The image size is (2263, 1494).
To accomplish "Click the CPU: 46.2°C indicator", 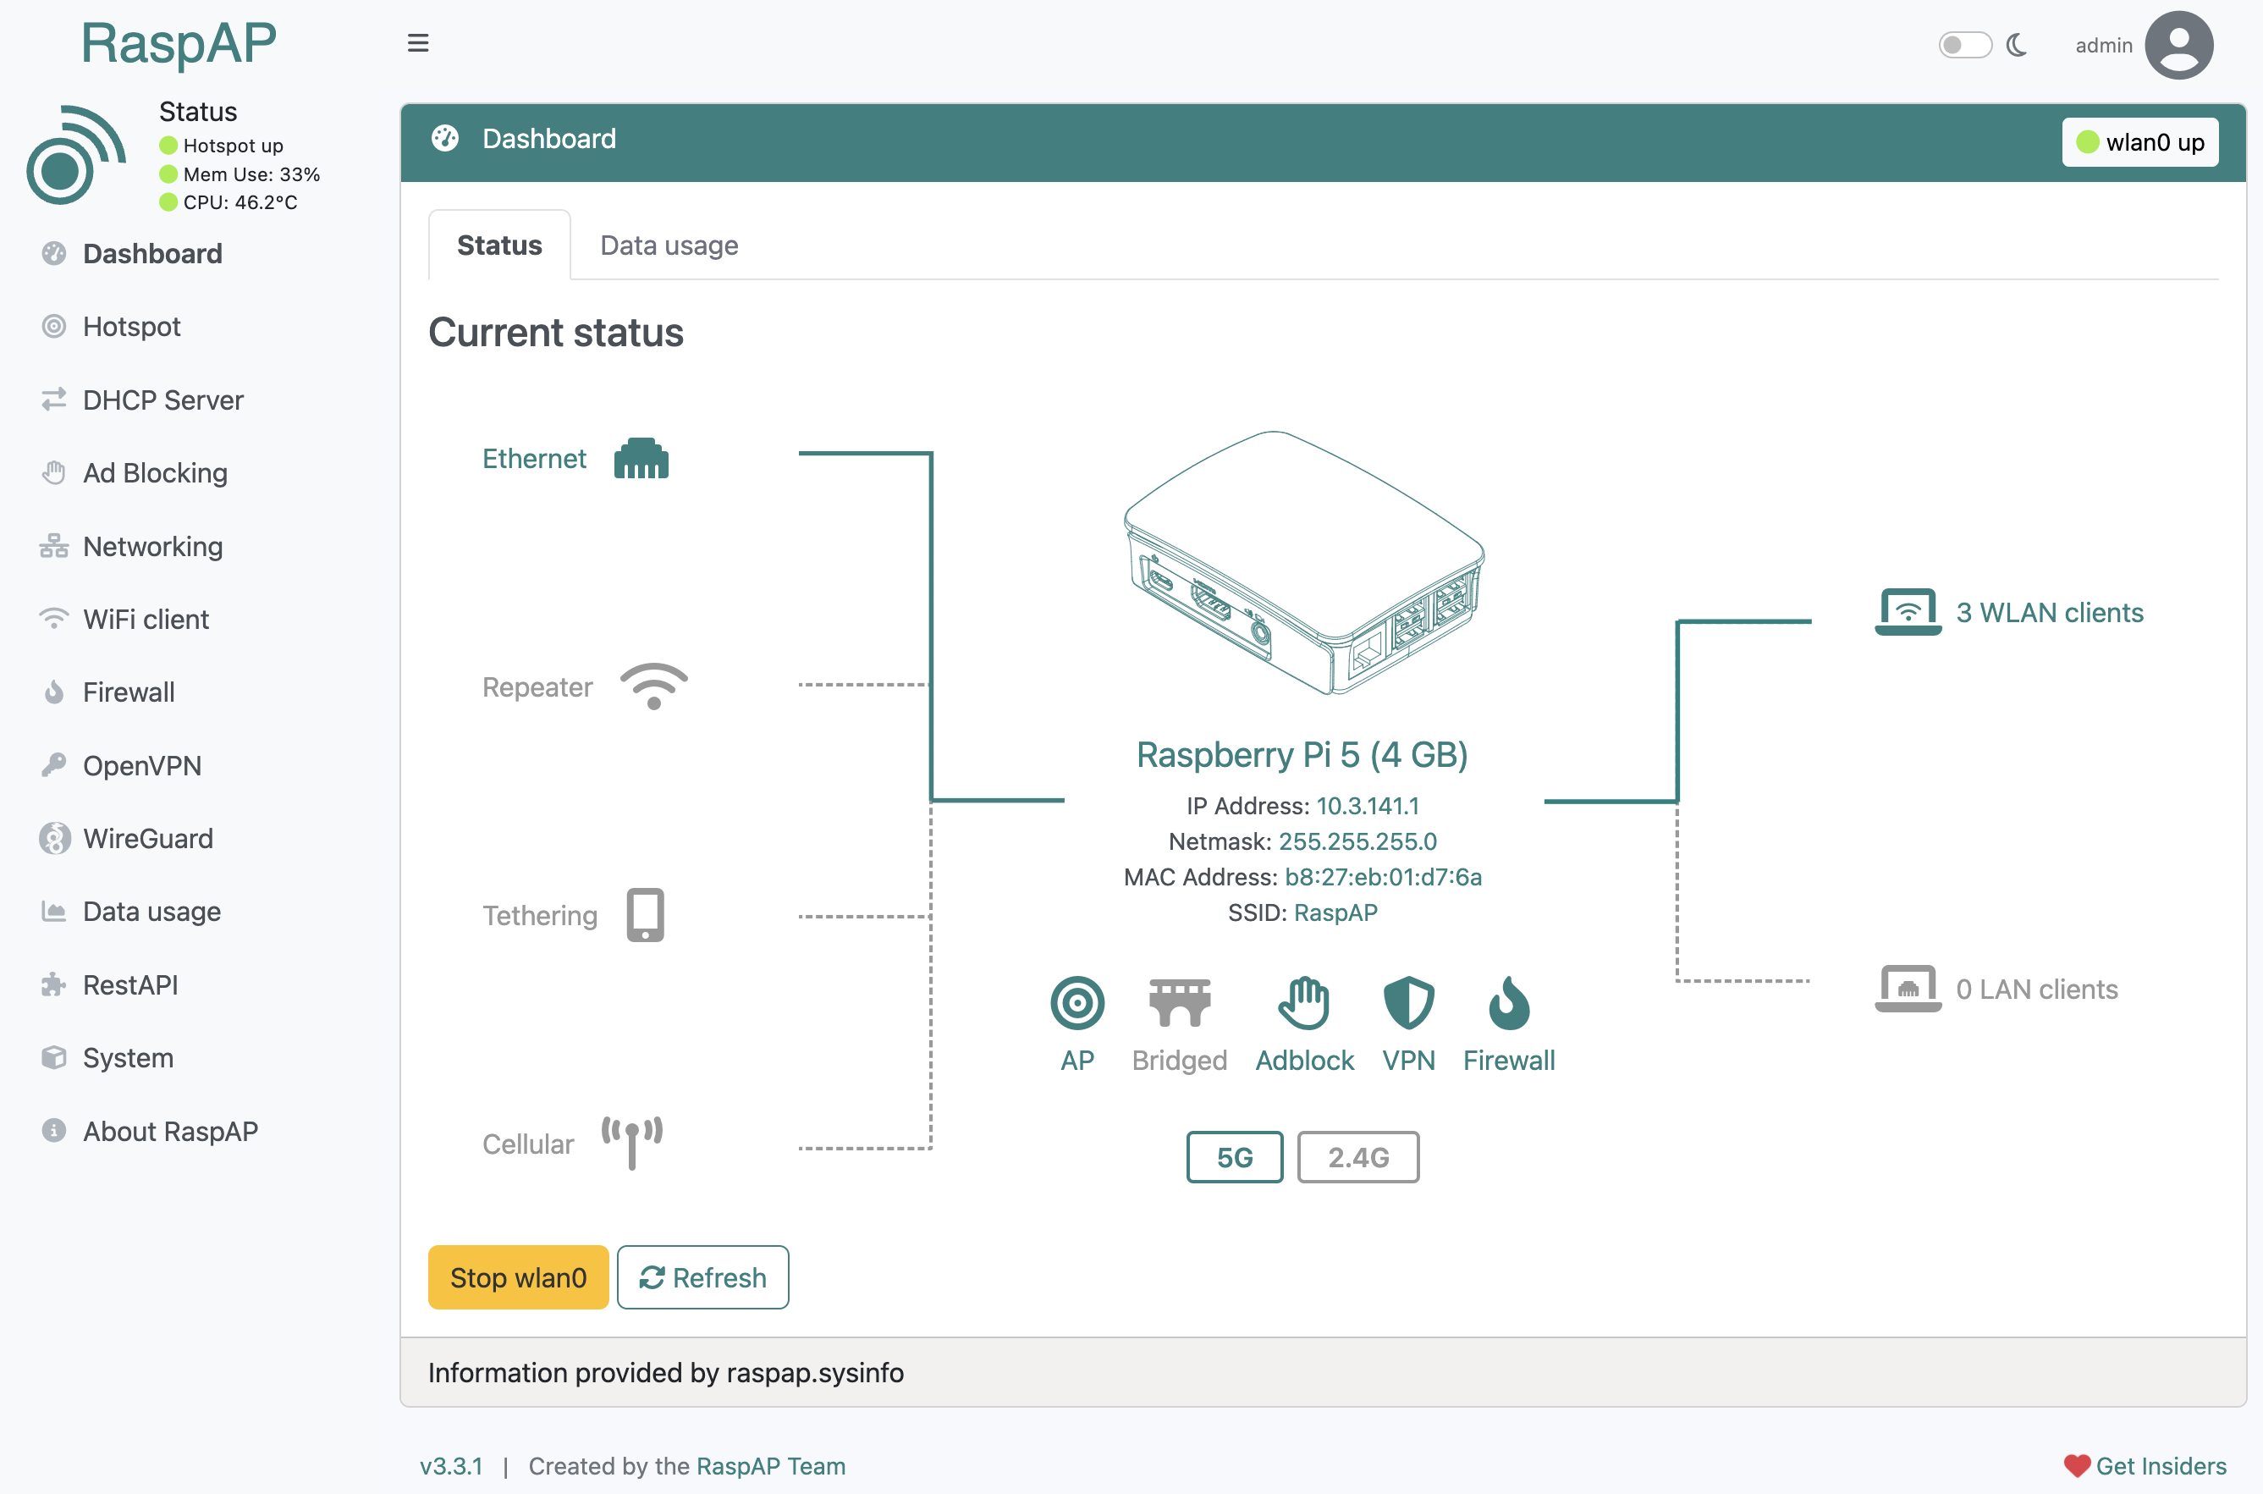I will [229, 202].
